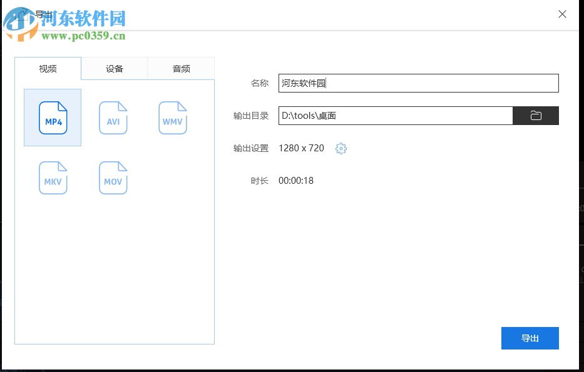584x372 pixels.
Task: Edit the D:\tools\桌面 output path
Action: tap(395, 115)
